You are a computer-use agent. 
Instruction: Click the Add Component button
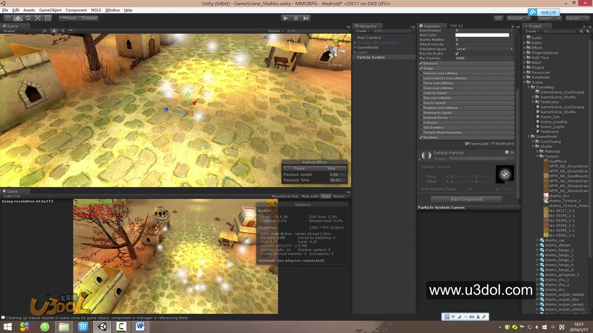click(466, 199)
